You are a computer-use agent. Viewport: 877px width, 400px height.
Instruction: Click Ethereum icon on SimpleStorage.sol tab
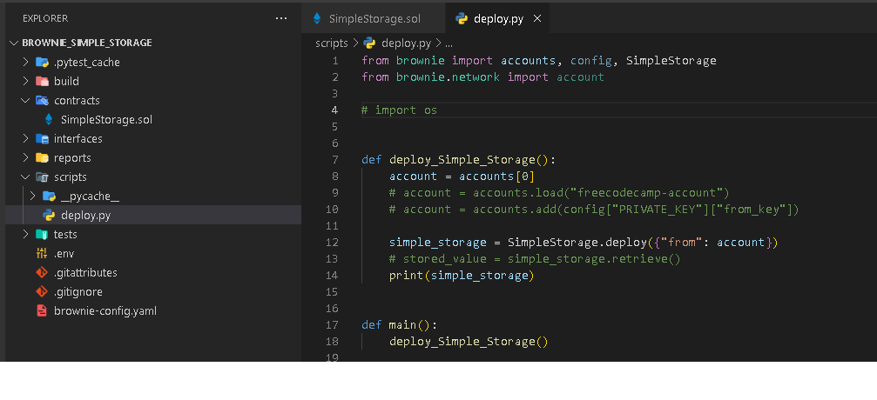pos(317,18)
